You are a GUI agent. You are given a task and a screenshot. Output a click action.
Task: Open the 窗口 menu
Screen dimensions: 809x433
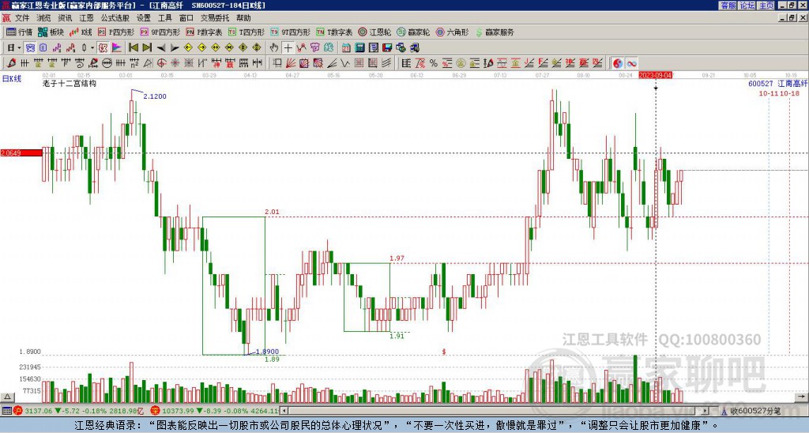point(186,18)
